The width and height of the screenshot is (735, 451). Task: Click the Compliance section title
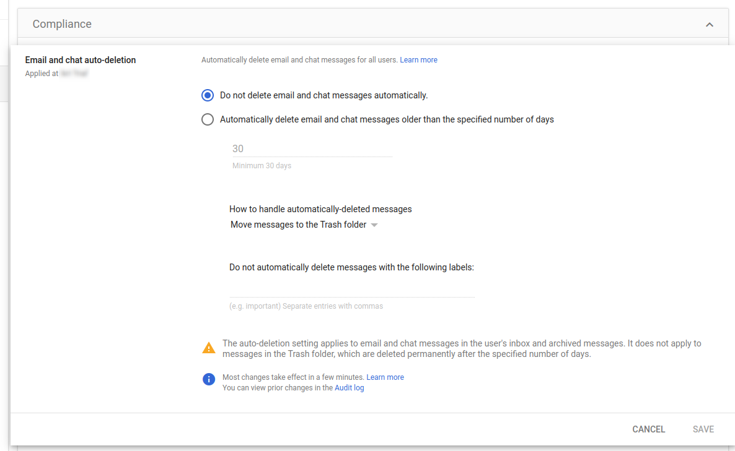tap(62, 24)
